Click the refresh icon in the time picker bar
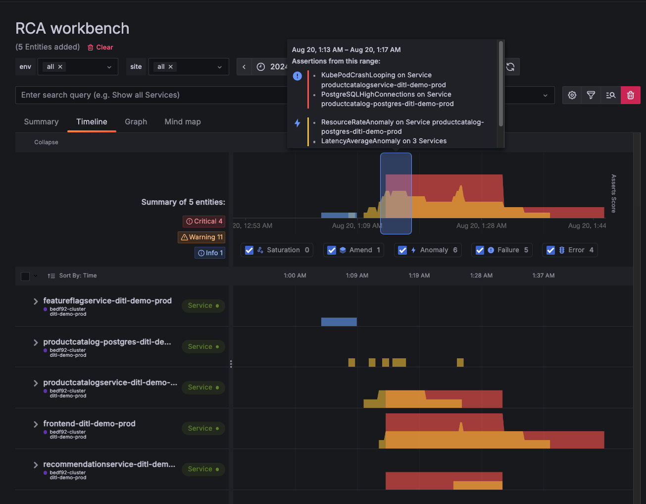646x504 pixels. click(x=510, y=66)
